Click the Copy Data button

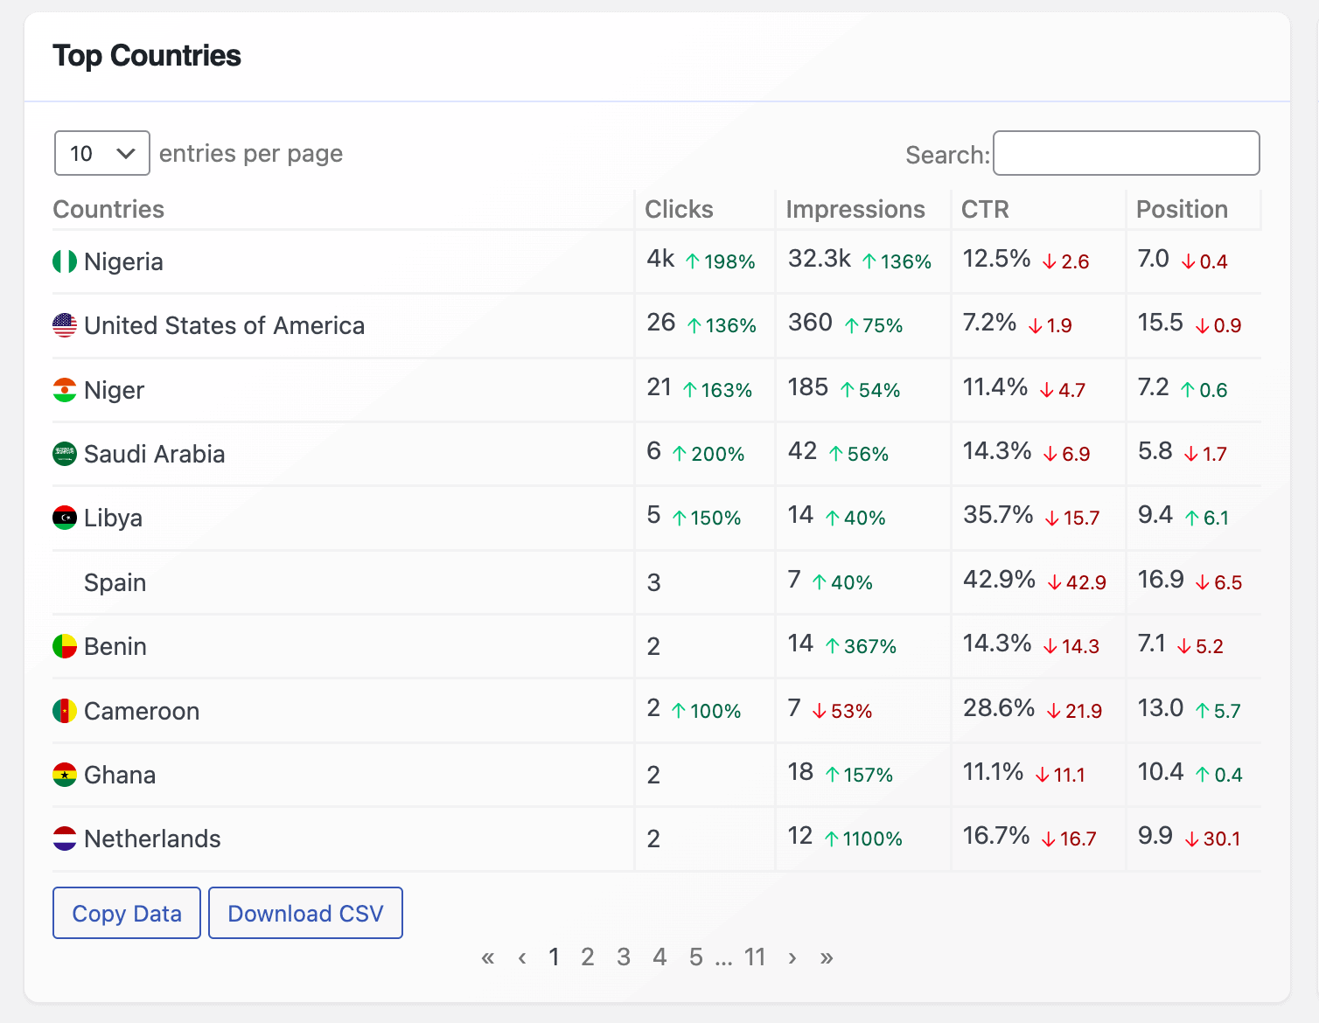(x=127, y=913)
